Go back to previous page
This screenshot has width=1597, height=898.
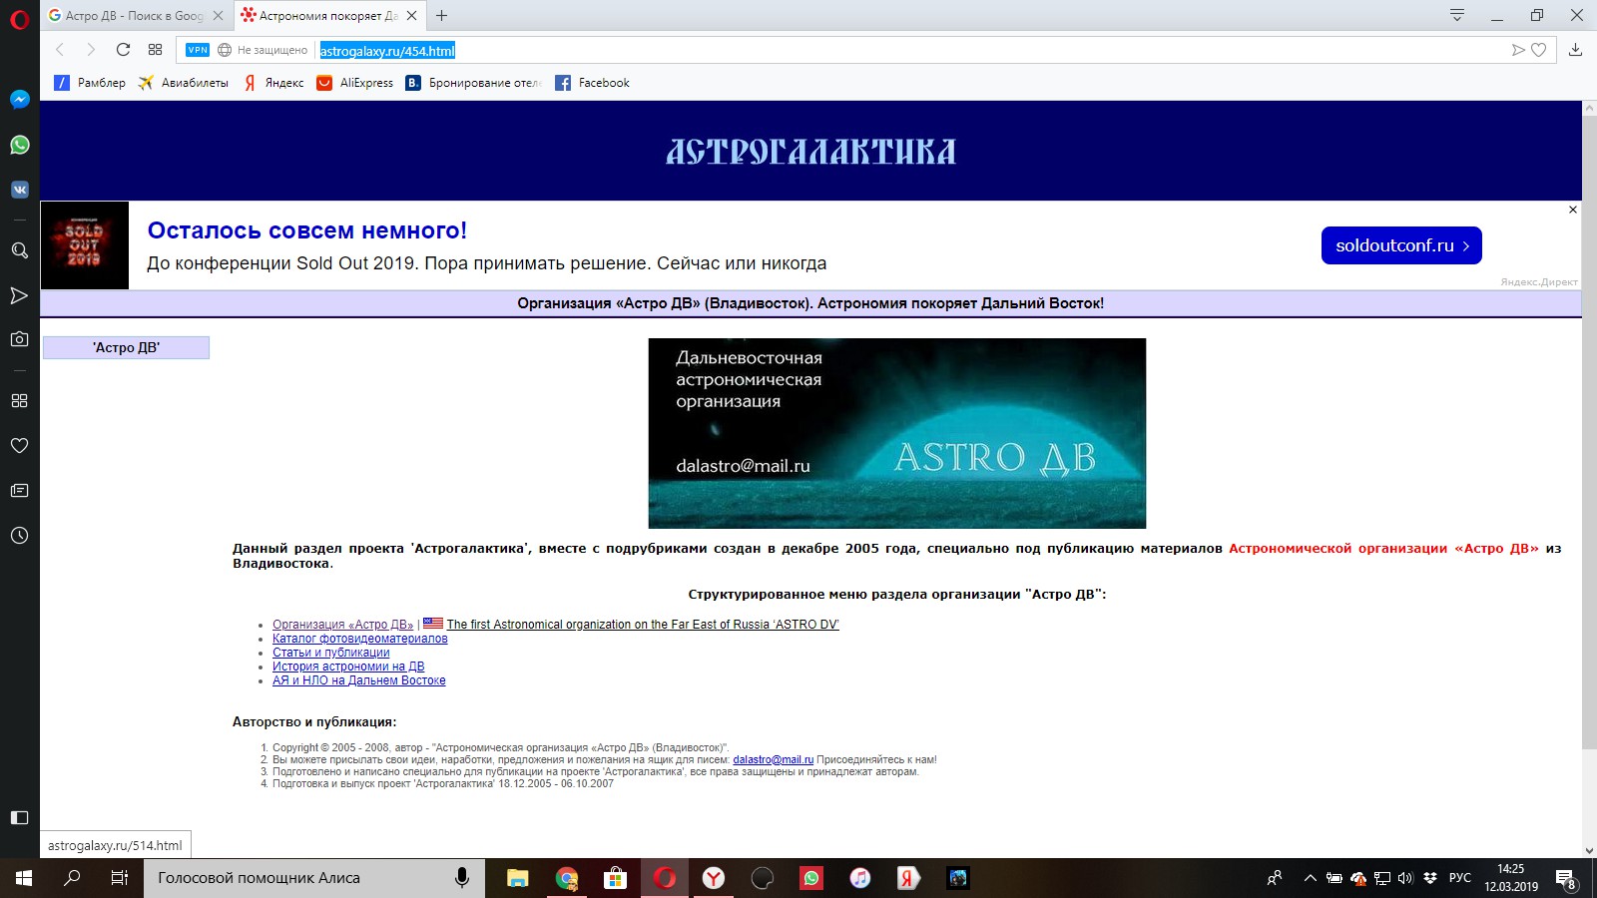60,50
